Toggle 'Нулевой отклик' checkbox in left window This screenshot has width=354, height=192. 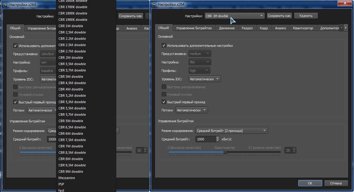pos(15,94)
